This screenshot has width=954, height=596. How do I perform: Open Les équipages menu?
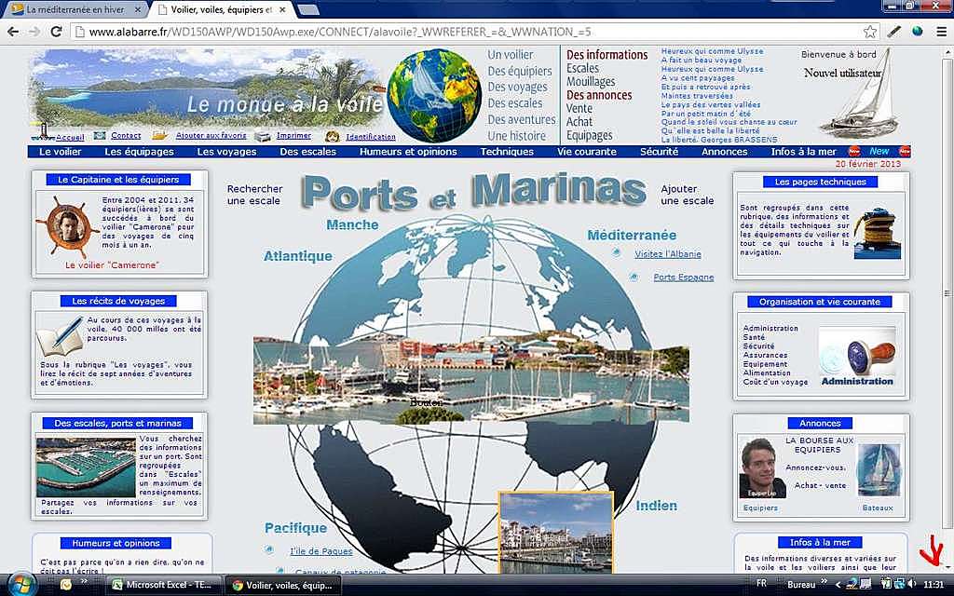[140, 152]
